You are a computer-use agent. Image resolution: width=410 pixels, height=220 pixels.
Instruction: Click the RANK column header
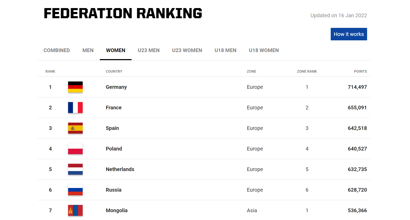[50, 71]
